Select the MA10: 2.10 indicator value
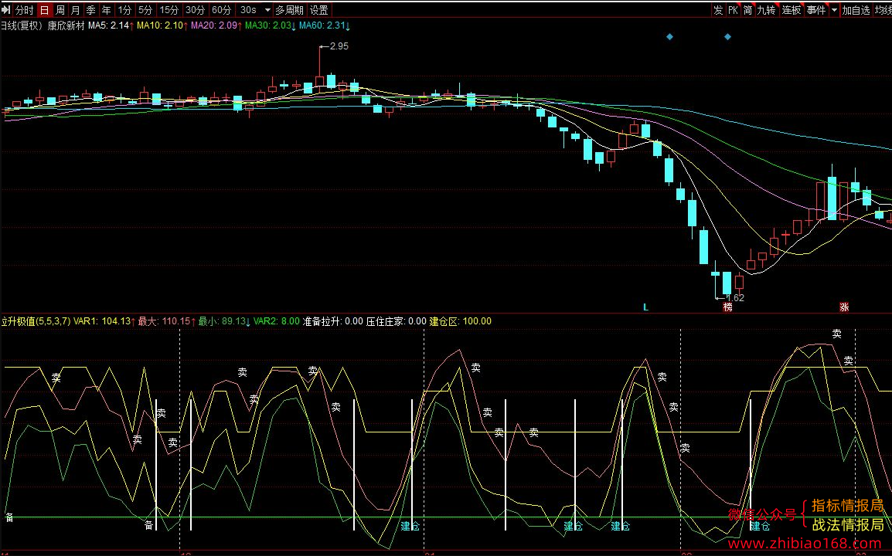 tap(162, 25)
